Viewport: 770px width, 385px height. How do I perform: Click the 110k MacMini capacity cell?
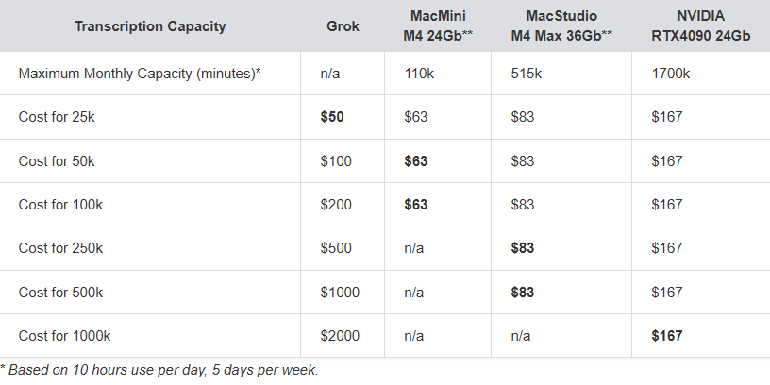pyautogui.click(x=419, y=74)
